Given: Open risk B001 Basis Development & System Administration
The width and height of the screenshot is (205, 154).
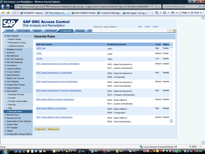Looking at the screenshot, I should [58, 64].
